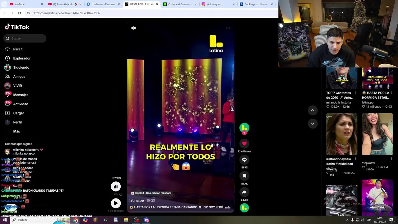Open the system volume icon in tray
The width and height of the screenshot is (398, 224).
tap(363, 220)
